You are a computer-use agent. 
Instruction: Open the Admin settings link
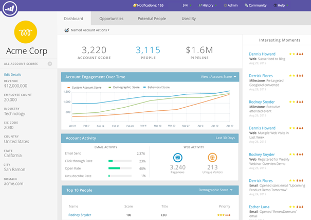tap(231, 5)
